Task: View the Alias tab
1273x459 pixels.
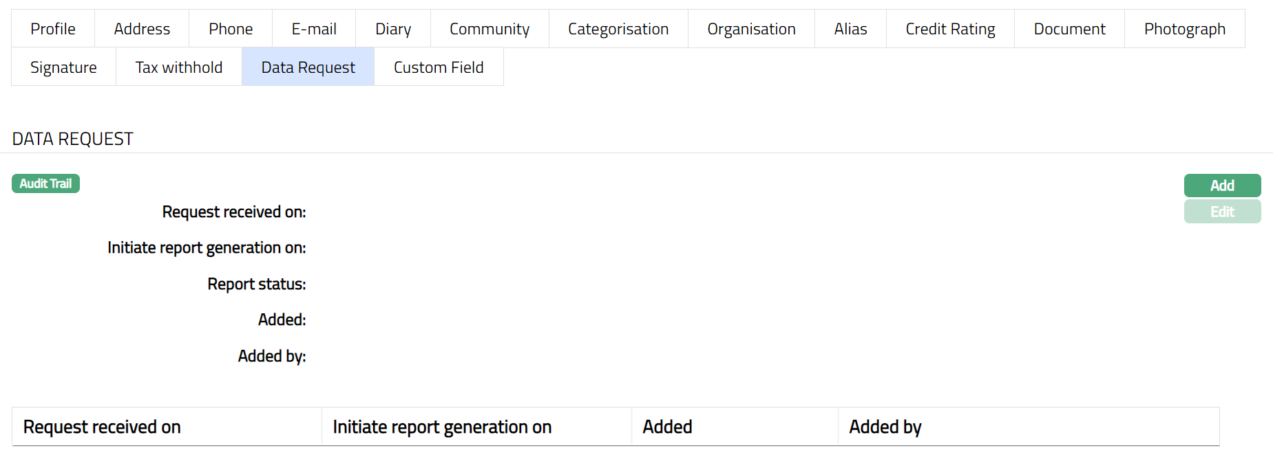Action: pos(850,29)
